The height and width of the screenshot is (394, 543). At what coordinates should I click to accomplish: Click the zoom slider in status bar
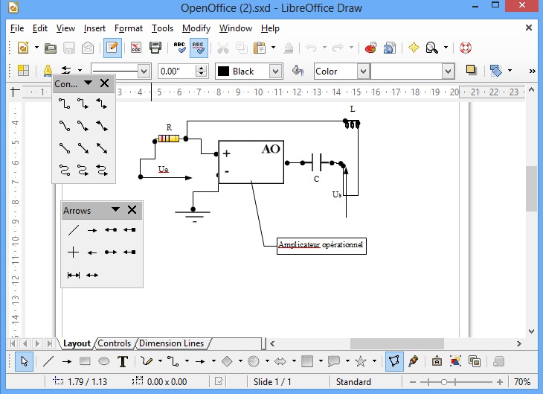pos(470,382)
